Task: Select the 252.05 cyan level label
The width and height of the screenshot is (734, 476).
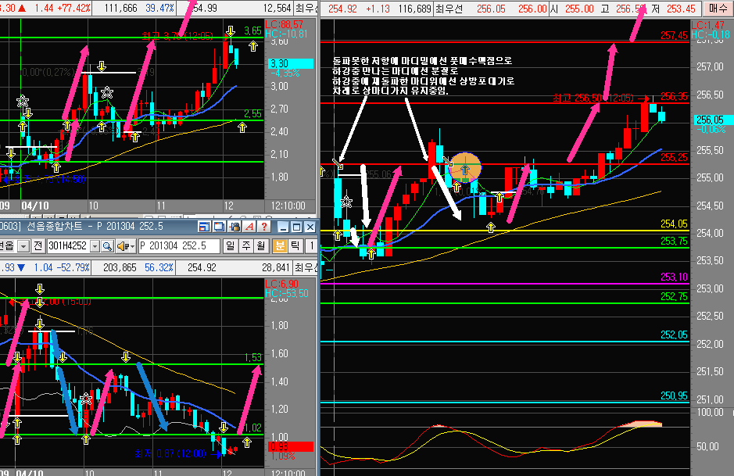Action: tap(674, 335)
